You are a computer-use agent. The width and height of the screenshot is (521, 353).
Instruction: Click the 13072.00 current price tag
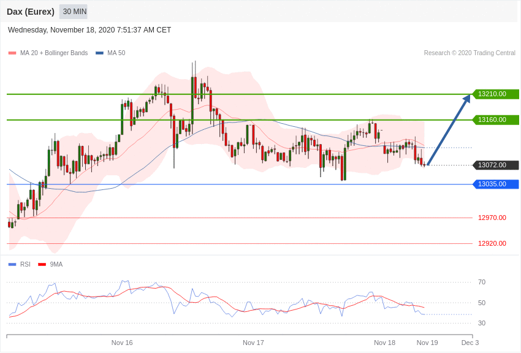496,165
